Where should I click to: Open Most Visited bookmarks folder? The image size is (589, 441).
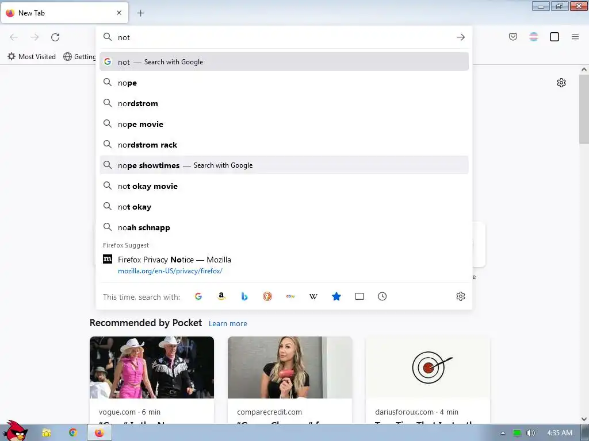(x=32, y=57)
